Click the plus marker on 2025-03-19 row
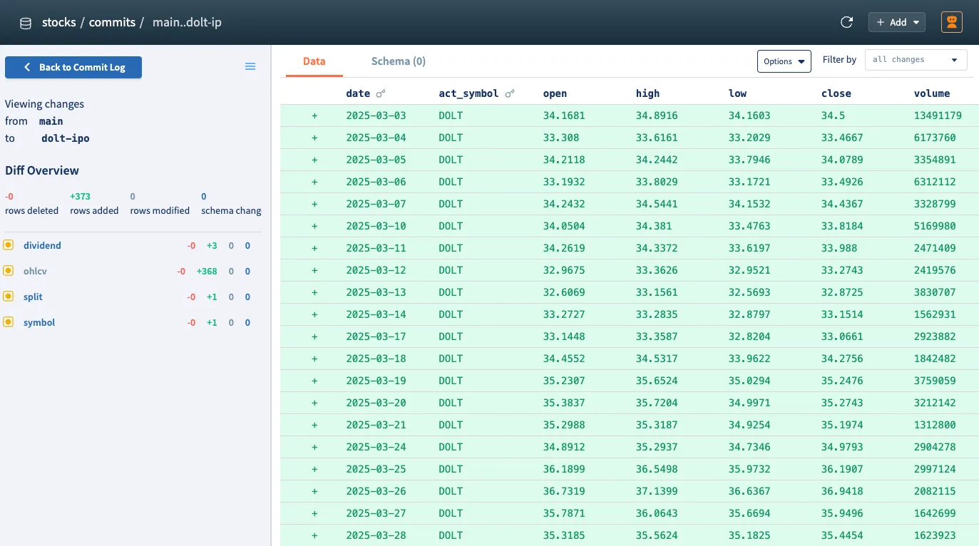The image size is (979, 546). coord(314,381)
